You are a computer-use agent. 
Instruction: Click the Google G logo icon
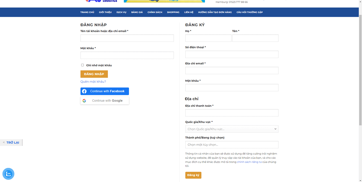point(84,101)
